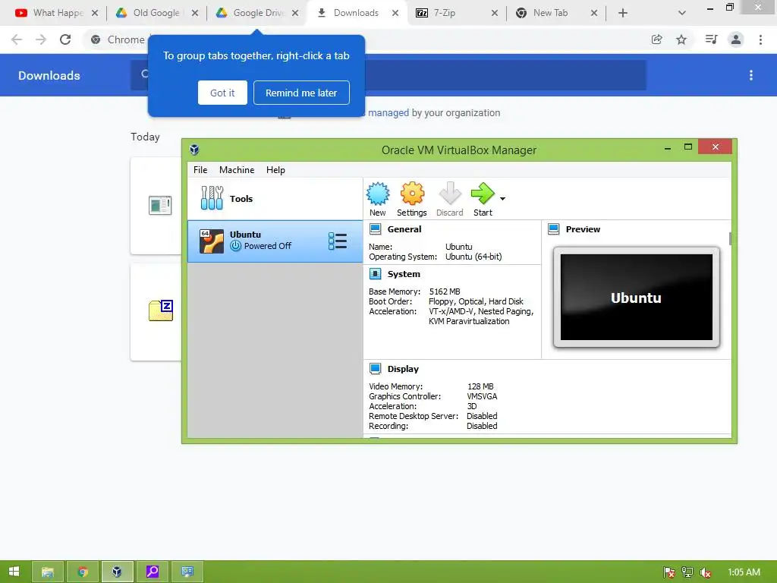The width and height of the screenshot is (777, 583).
Task: Click the Preview section header icon
Action: 553,229
